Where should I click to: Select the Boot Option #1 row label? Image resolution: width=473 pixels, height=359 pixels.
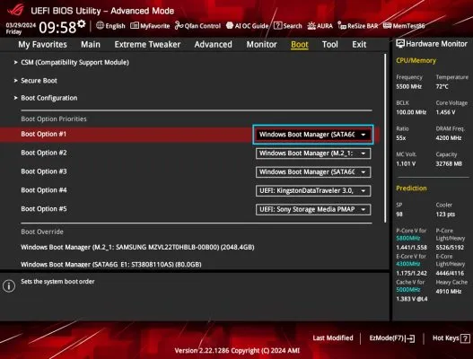click(44, 134)
